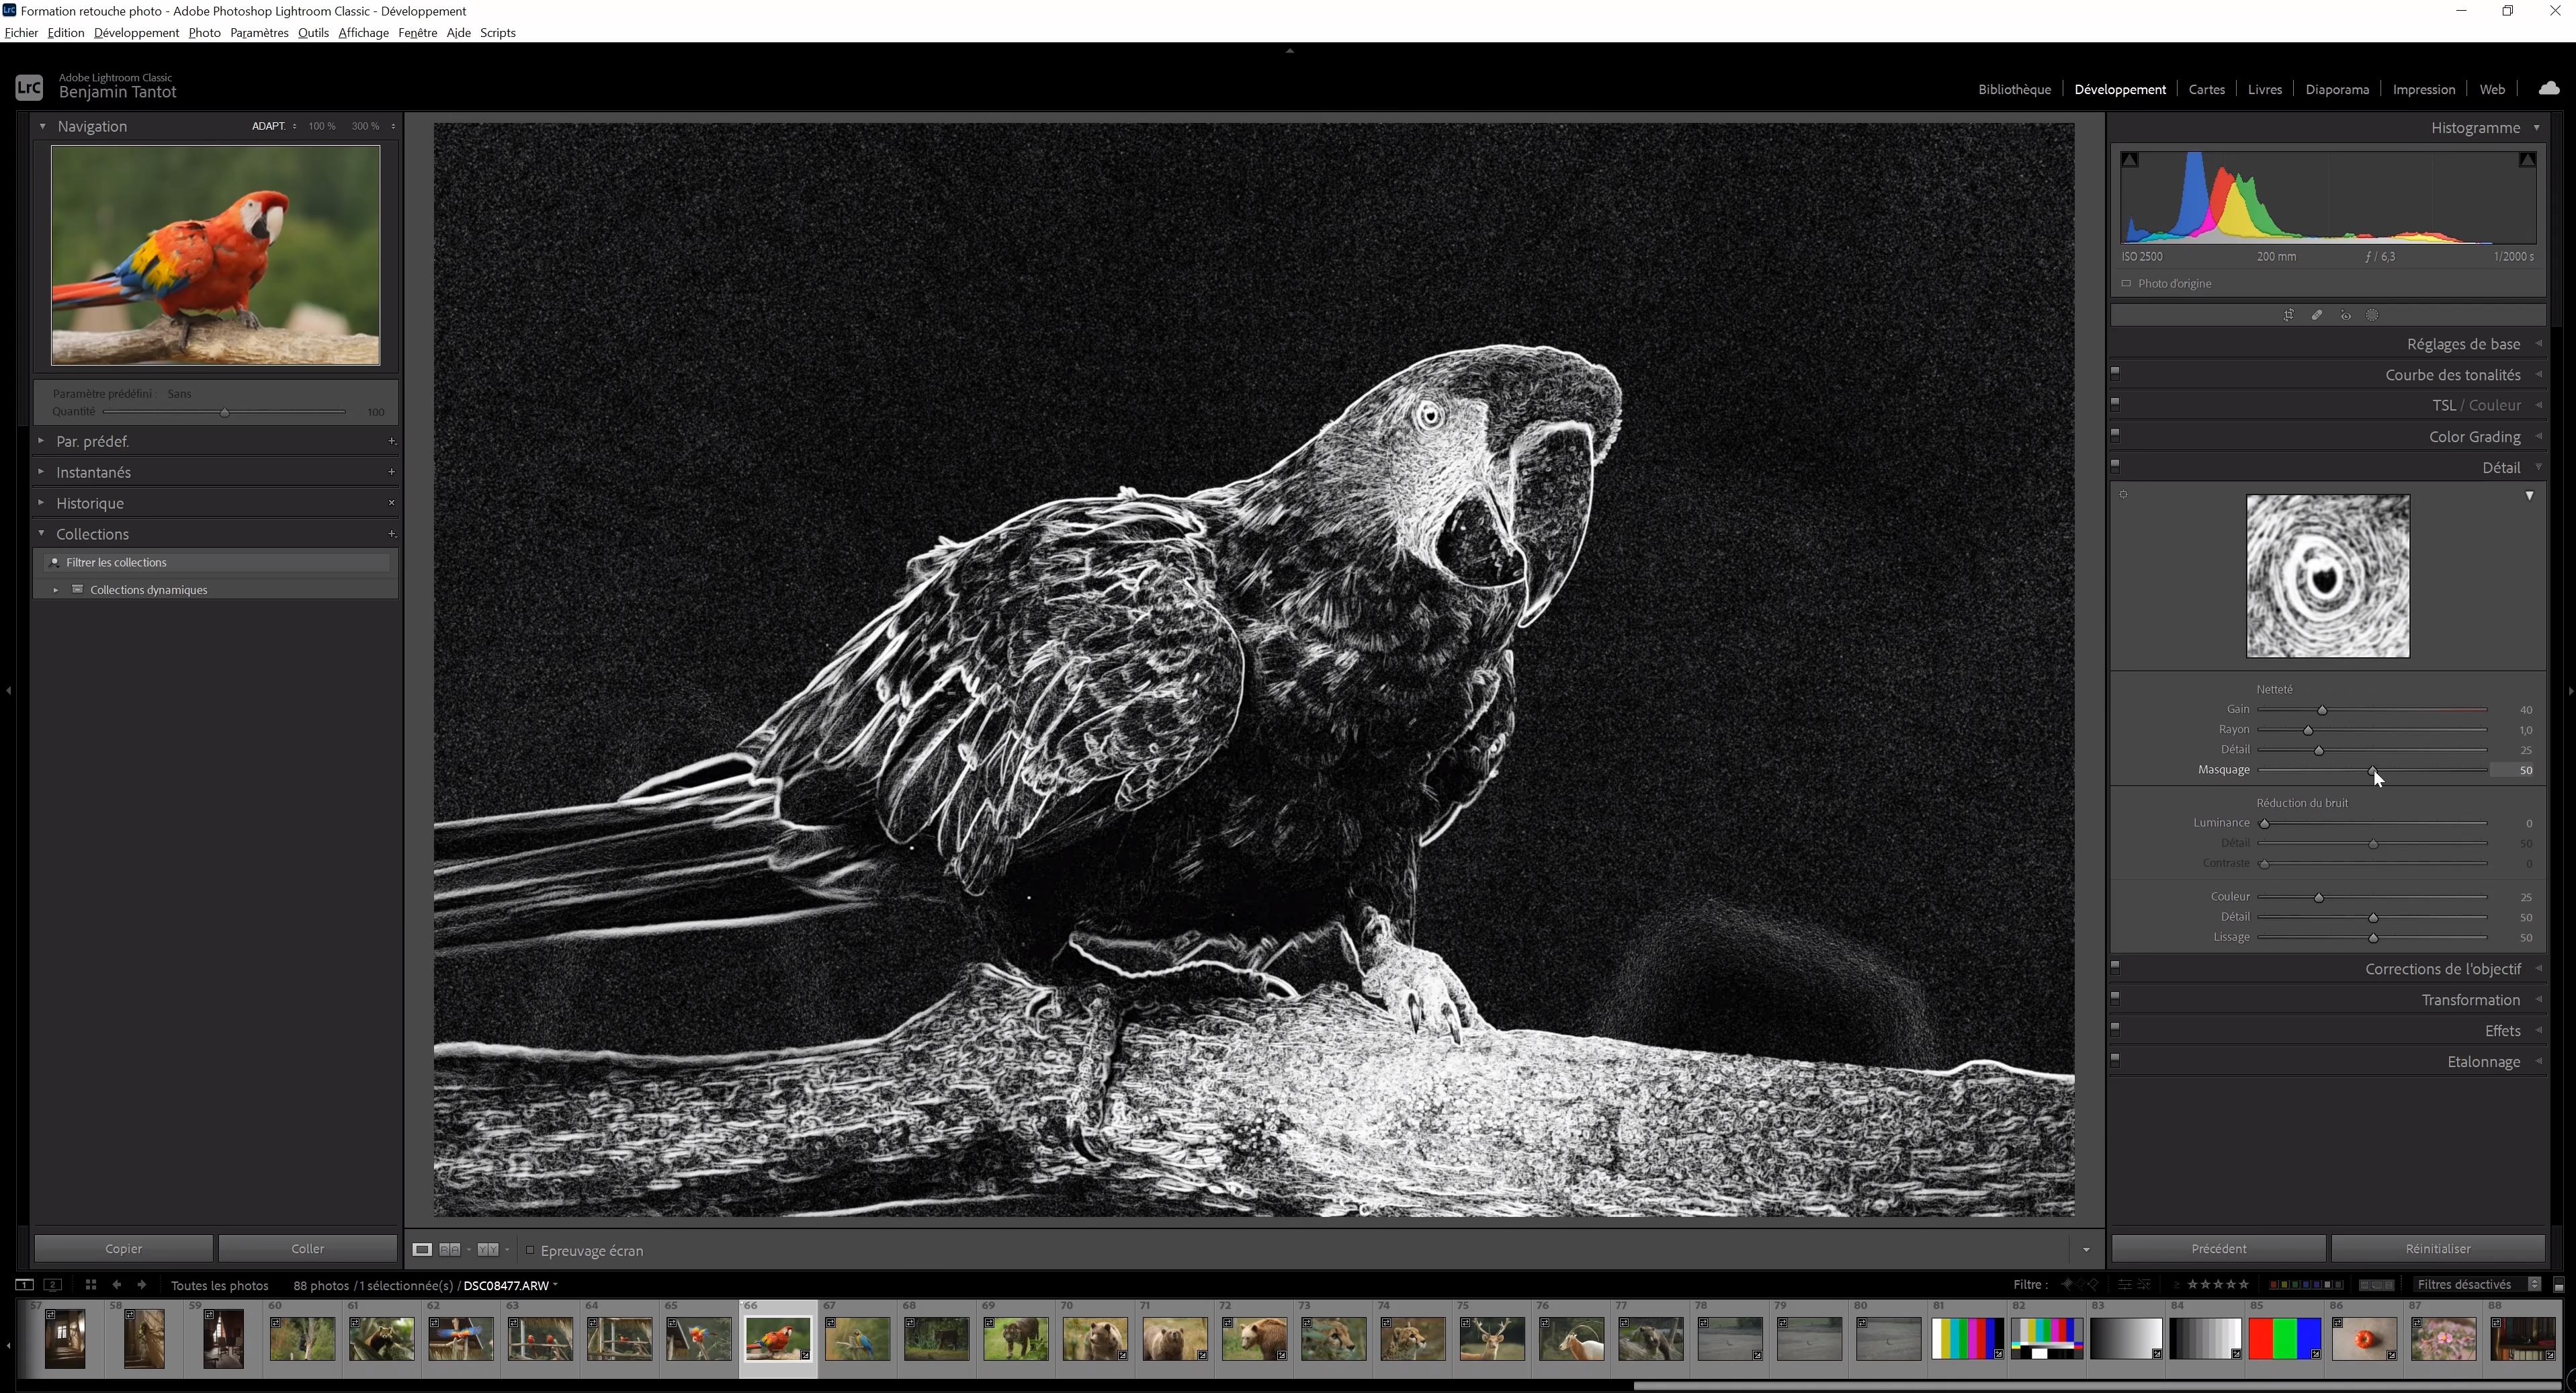This screenshot has width=2576, height=1393.
Task: Select the Red eye correction tool
Action: click(x=2345, y=315)
